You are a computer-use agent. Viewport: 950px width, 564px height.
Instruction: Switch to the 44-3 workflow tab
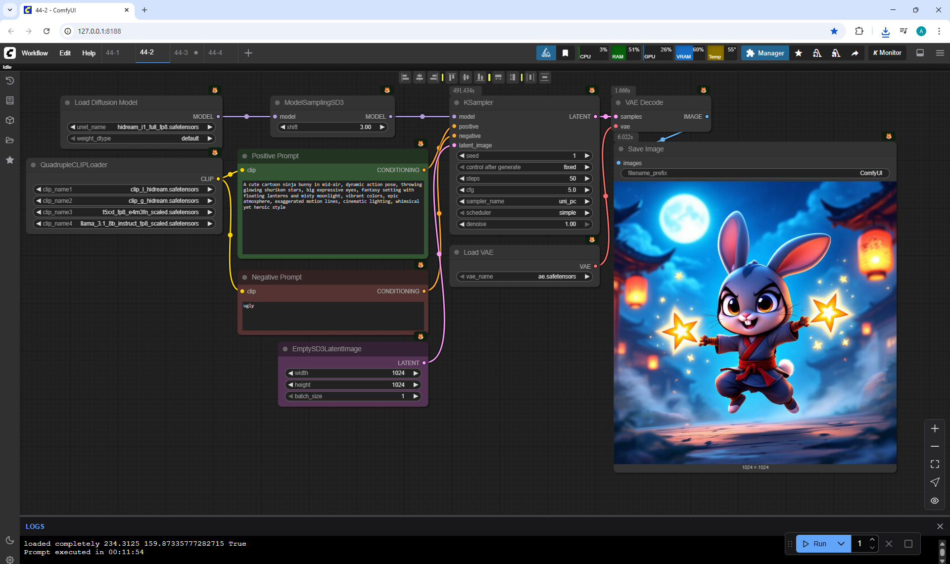point(181,53)
